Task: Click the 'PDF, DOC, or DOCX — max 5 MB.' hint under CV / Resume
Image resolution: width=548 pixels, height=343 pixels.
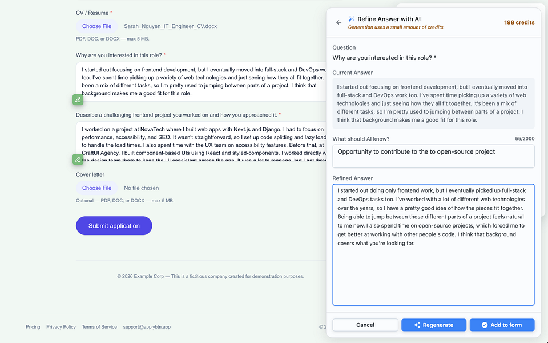Action: pos(112,39)
